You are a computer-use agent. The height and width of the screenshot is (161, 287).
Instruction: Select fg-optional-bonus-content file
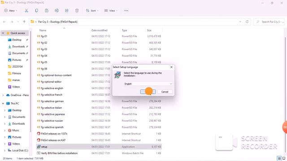pyautogui.click(x=56, y=75)
